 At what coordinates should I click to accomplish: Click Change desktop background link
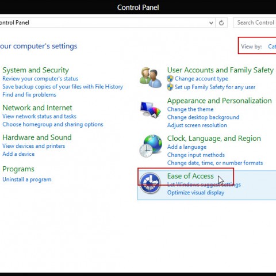[203, 117]
